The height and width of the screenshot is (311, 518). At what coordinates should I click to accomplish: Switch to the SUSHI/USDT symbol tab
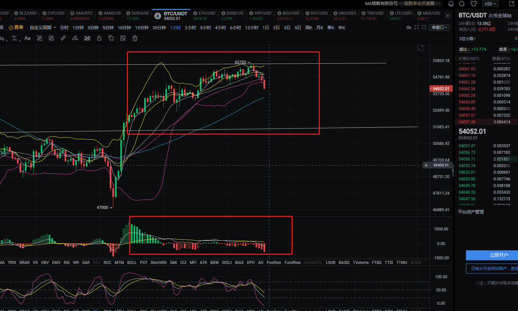tap(137, 15)
